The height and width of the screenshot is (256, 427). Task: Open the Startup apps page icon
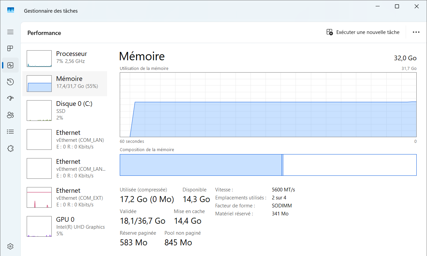10,99
